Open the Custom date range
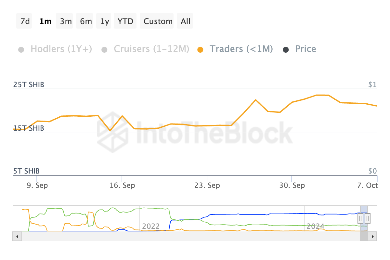 point(158,21)
